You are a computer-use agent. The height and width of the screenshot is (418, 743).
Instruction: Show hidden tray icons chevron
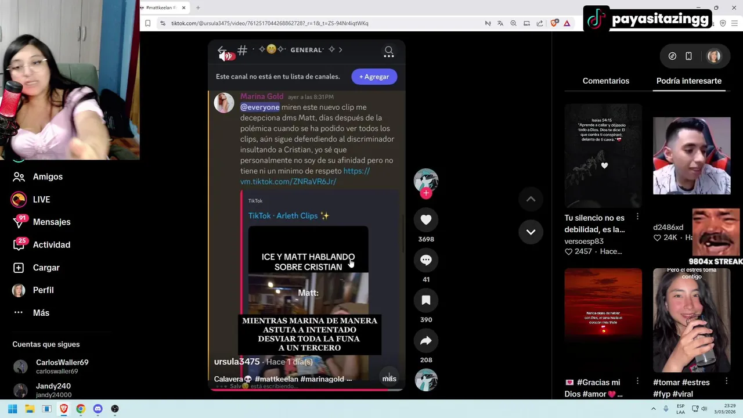(653, 409)
